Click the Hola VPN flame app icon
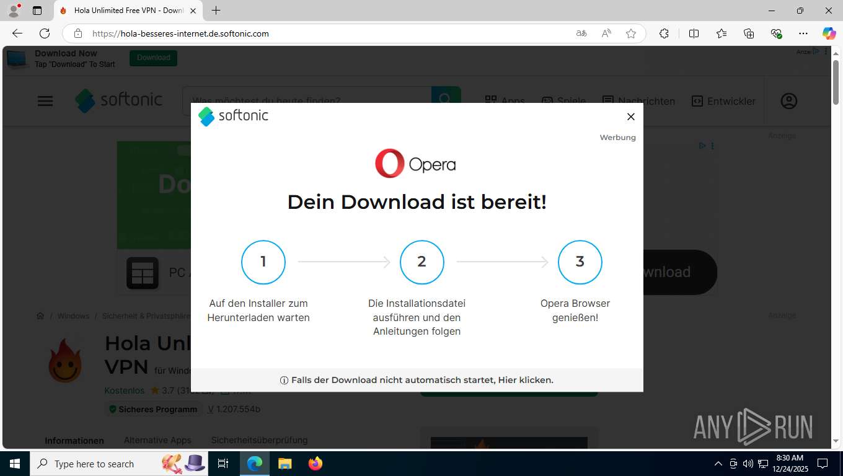 point(65,361)
